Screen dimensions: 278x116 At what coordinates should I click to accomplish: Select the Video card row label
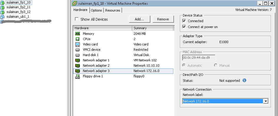pyautogui.click(x=90, y=44)
